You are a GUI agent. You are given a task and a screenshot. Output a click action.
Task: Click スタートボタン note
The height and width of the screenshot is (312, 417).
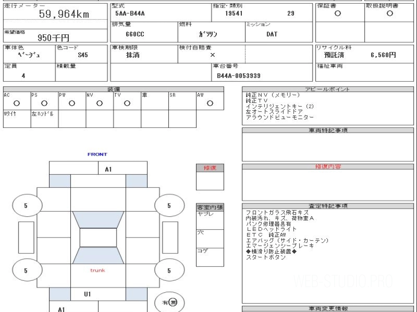[265, 257]
